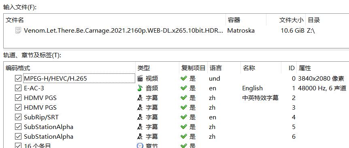Click the Z:\ directory cell

click(x=311, y=30)
